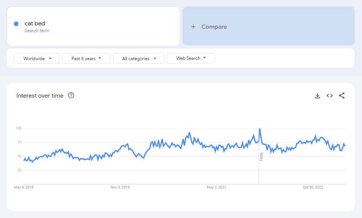362x218 pixels.
Task: Open the Worldwide region dropdown
Action: pos(37,58)
